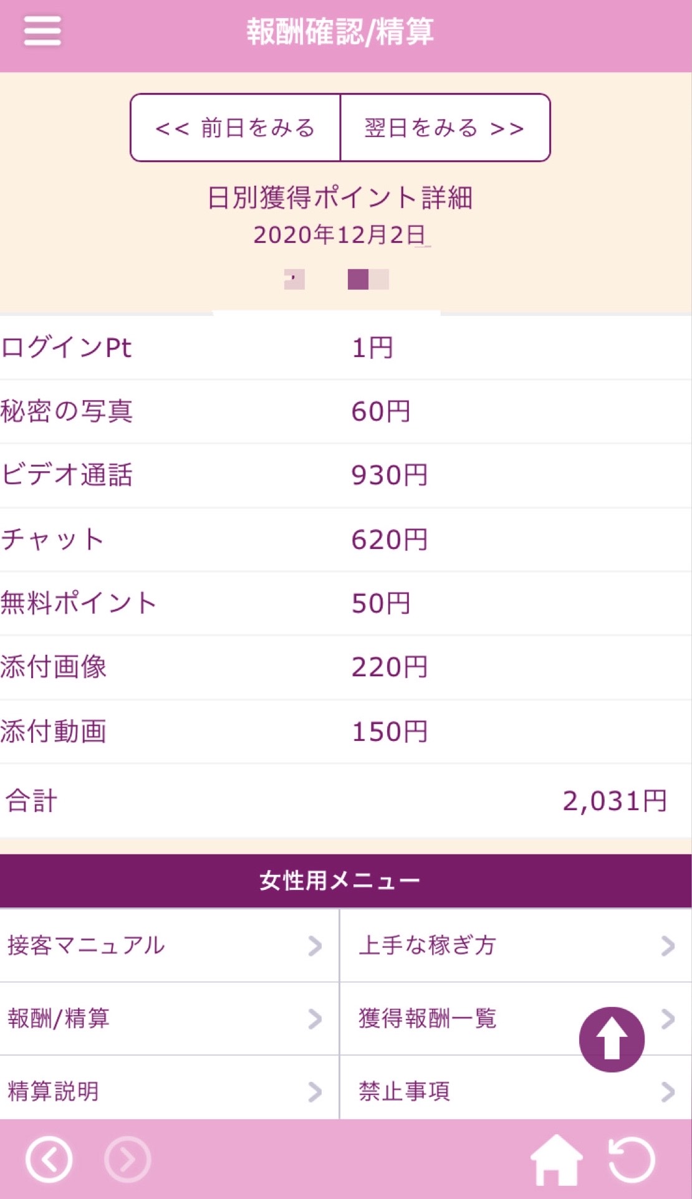Click the 禁止事項 link
Screen dimensions: 692x1199
(404, 1091)
